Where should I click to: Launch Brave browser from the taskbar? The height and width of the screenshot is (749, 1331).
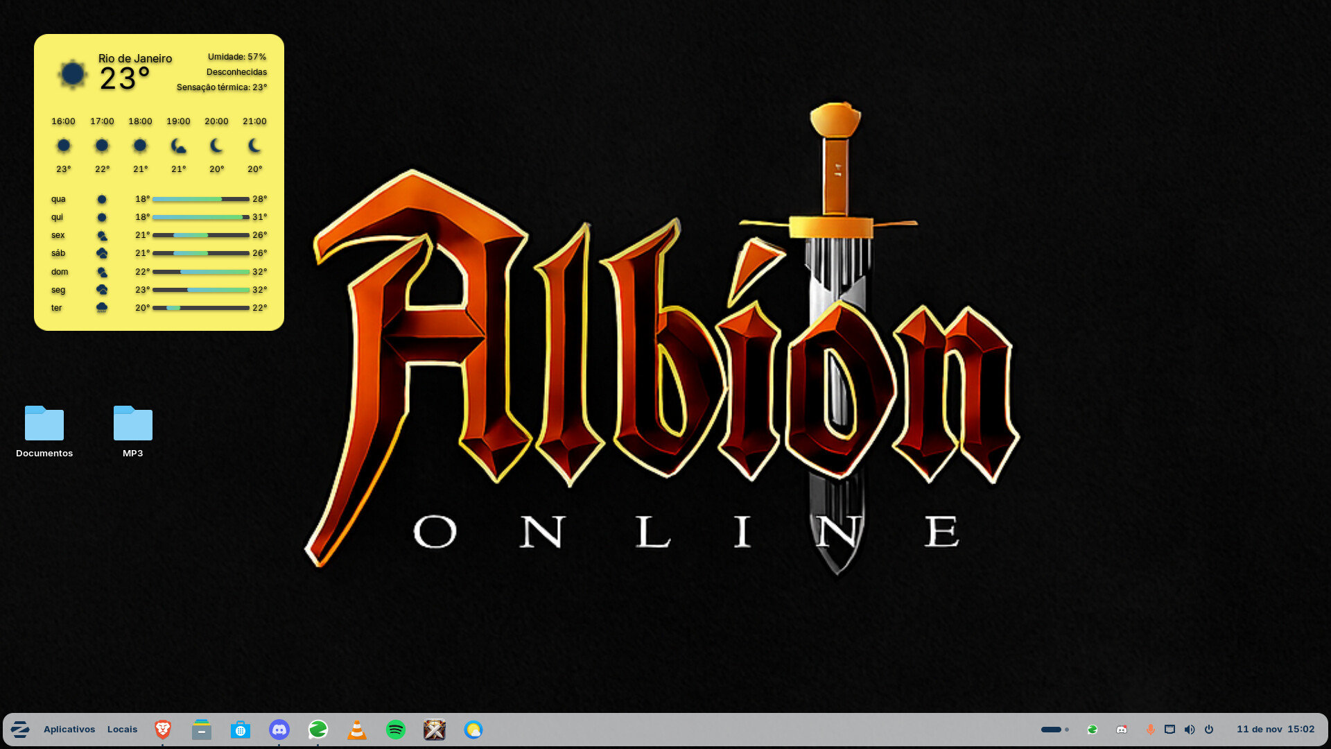(163, 729)
